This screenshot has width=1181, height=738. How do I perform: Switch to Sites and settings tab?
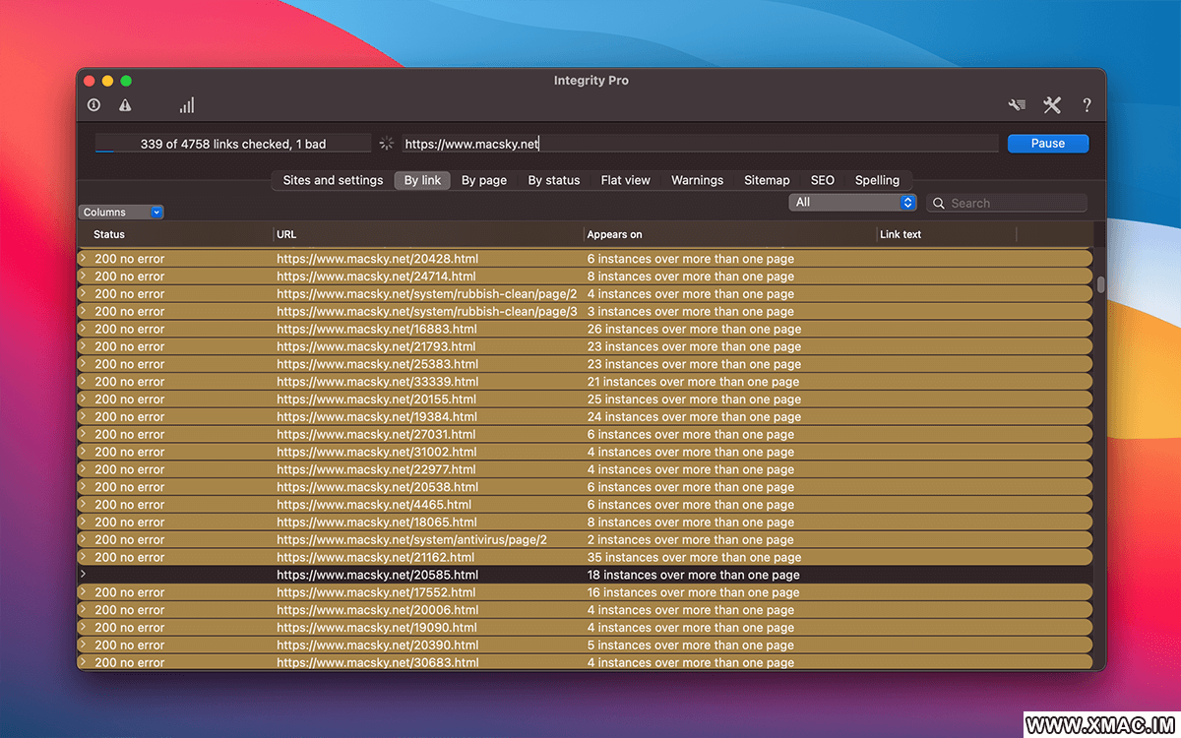click(x=333, y=180)
